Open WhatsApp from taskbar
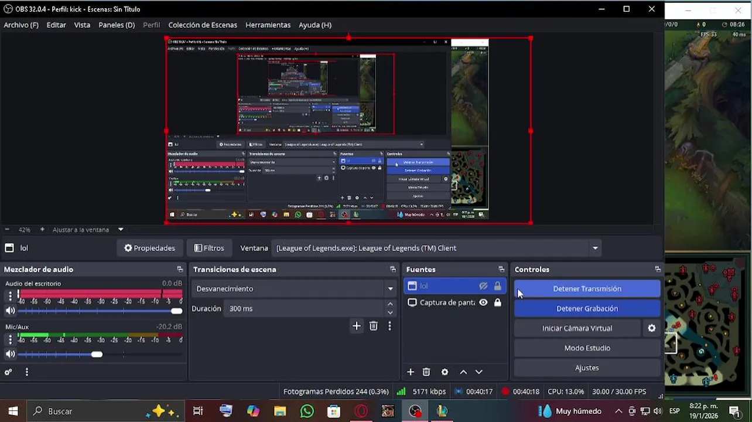Screen dimensions: 752x422 coord(307,411)
